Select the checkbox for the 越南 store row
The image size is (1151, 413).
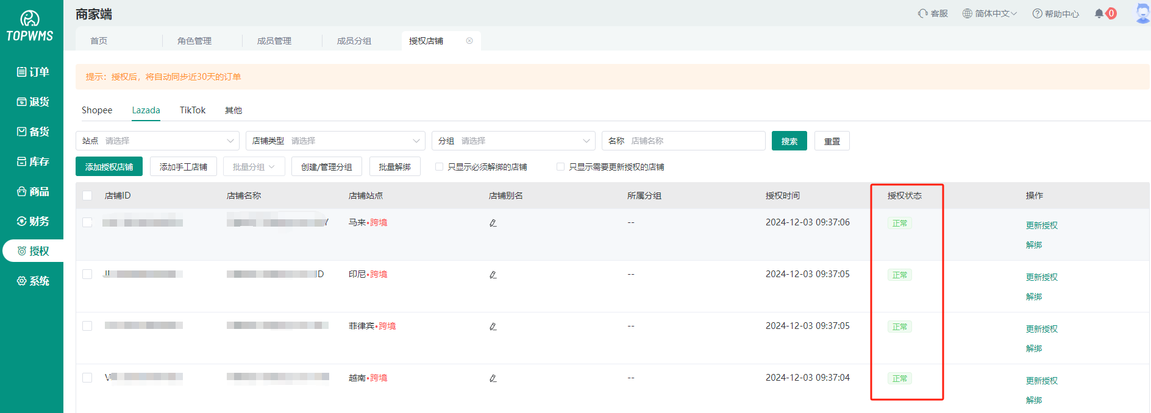point(87,378)
